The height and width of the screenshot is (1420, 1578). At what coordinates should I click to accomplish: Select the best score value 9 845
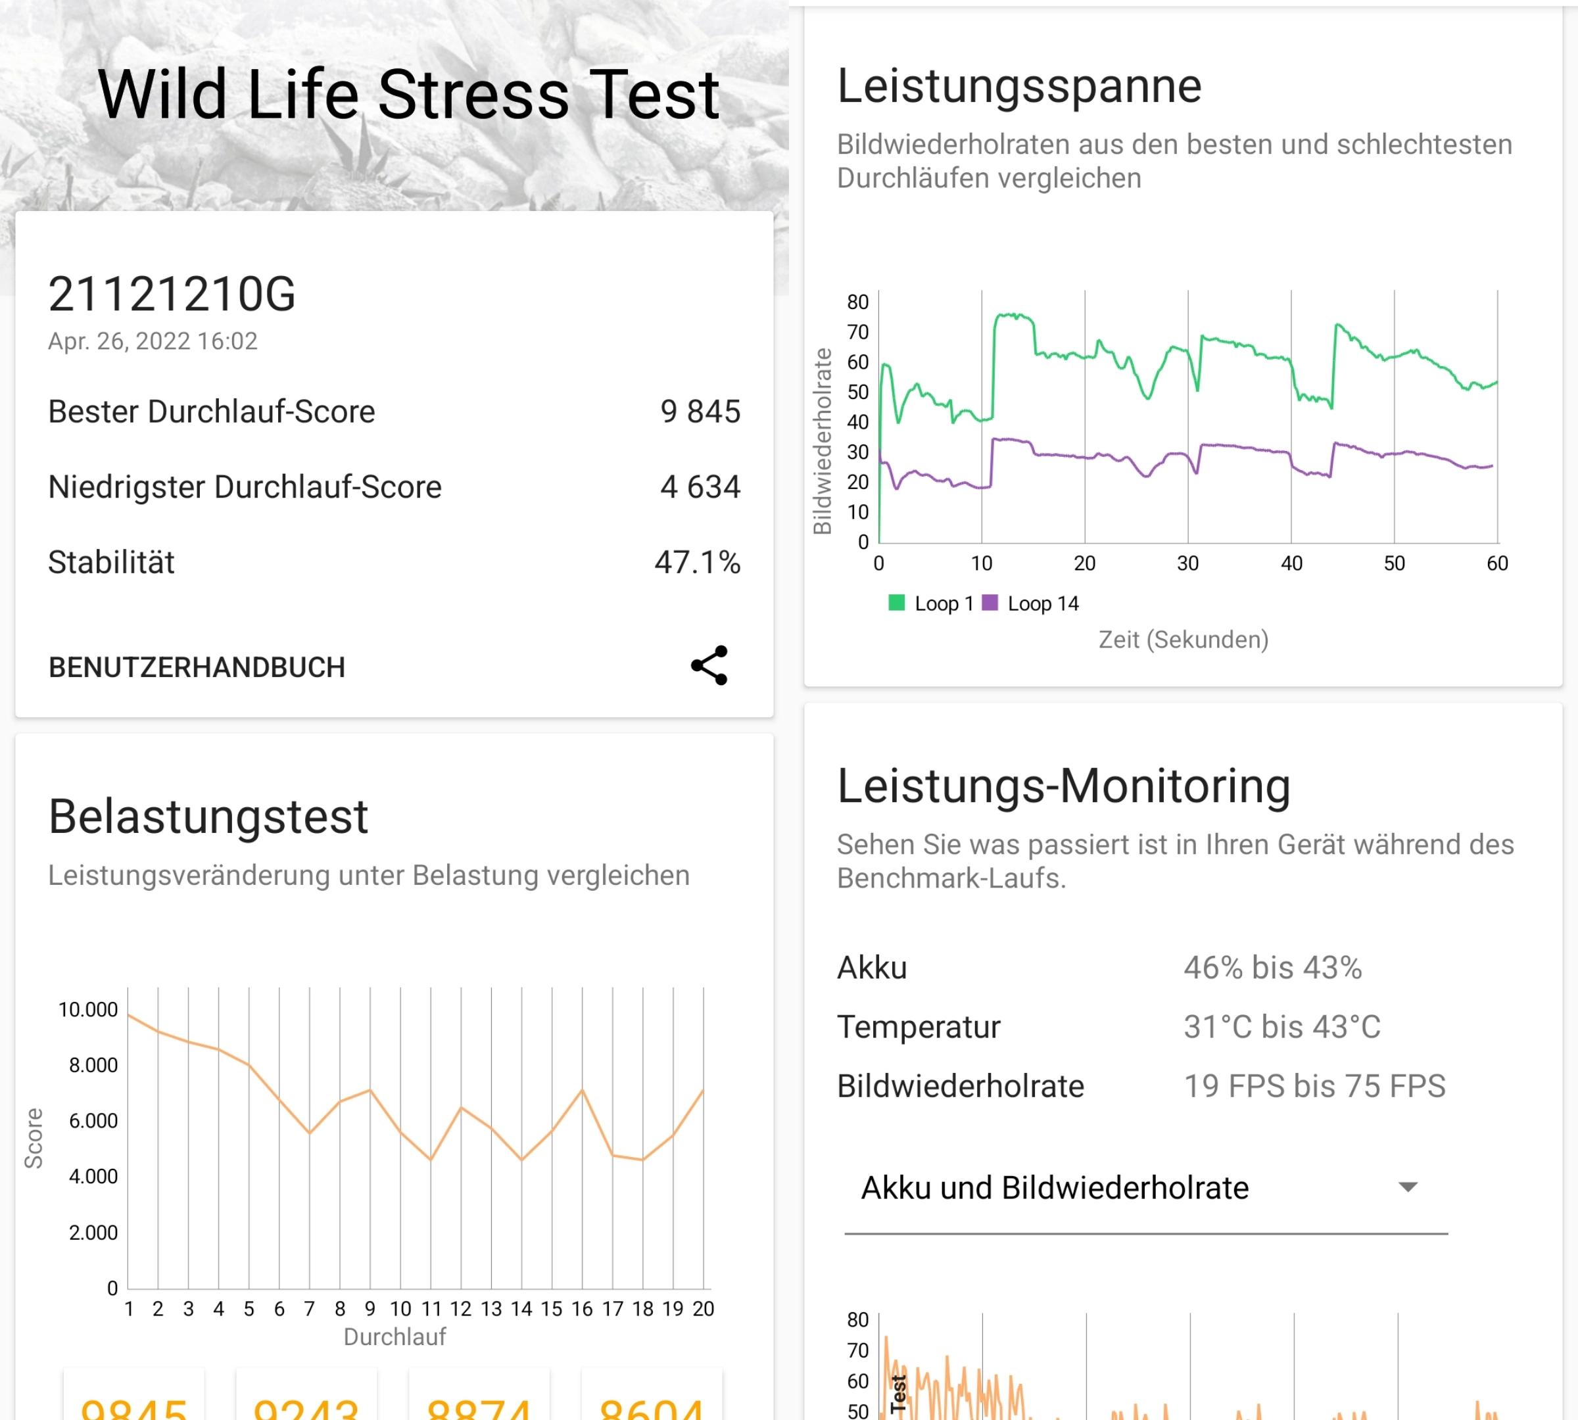pyautogui.click(x=700, y=412)
